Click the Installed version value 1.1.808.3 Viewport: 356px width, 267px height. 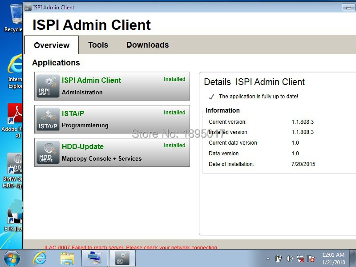point(303,132)
